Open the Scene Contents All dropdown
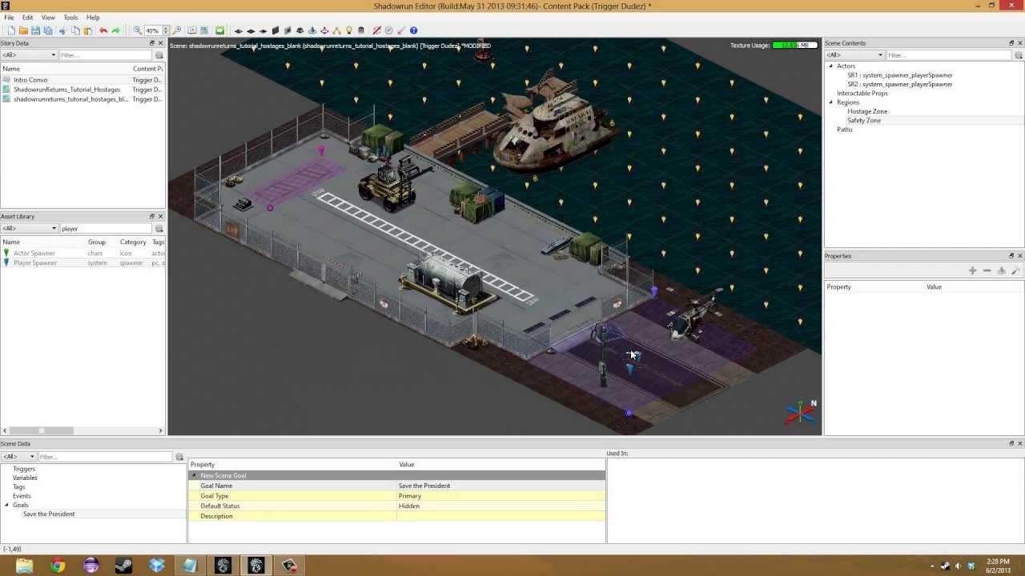Viewport: 1025px width, 576px height. pyautogui.click(x=855, y=55)
